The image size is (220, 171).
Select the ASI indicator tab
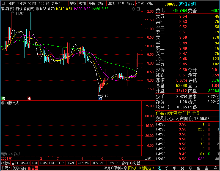point(103,163)
